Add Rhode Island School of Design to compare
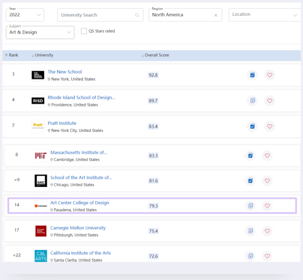Screen dimensions: 303x280 [x=252, y=101]
